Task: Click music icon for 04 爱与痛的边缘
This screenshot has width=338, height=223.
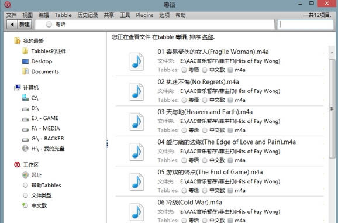Action: point(136,152)
